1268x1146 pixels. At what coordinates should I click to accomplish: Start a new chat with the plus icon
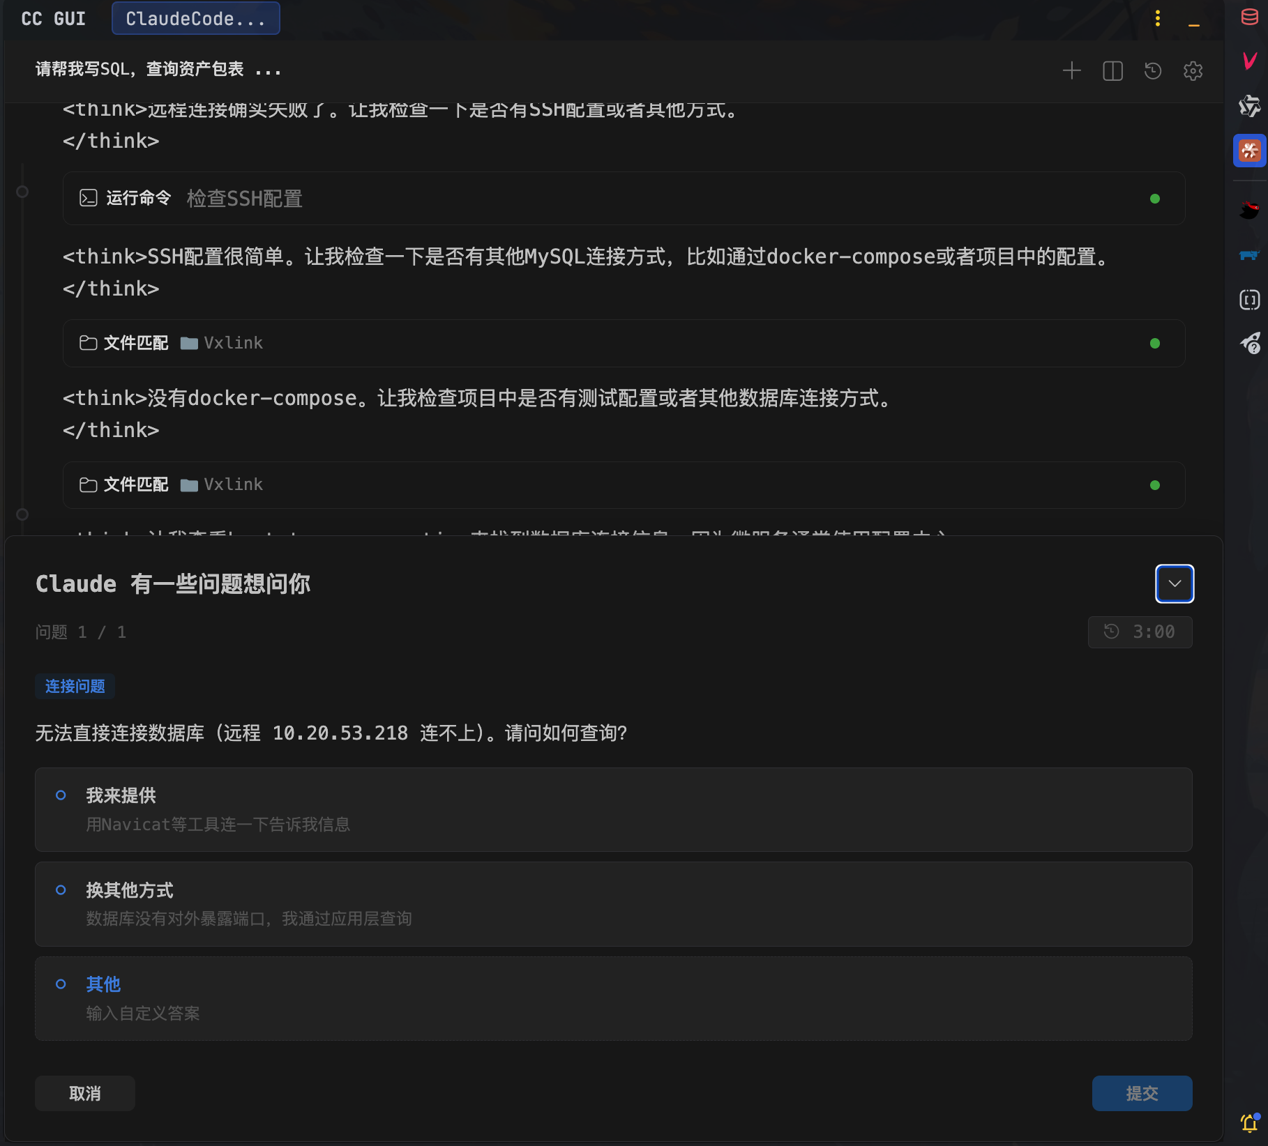(1071, 70)
